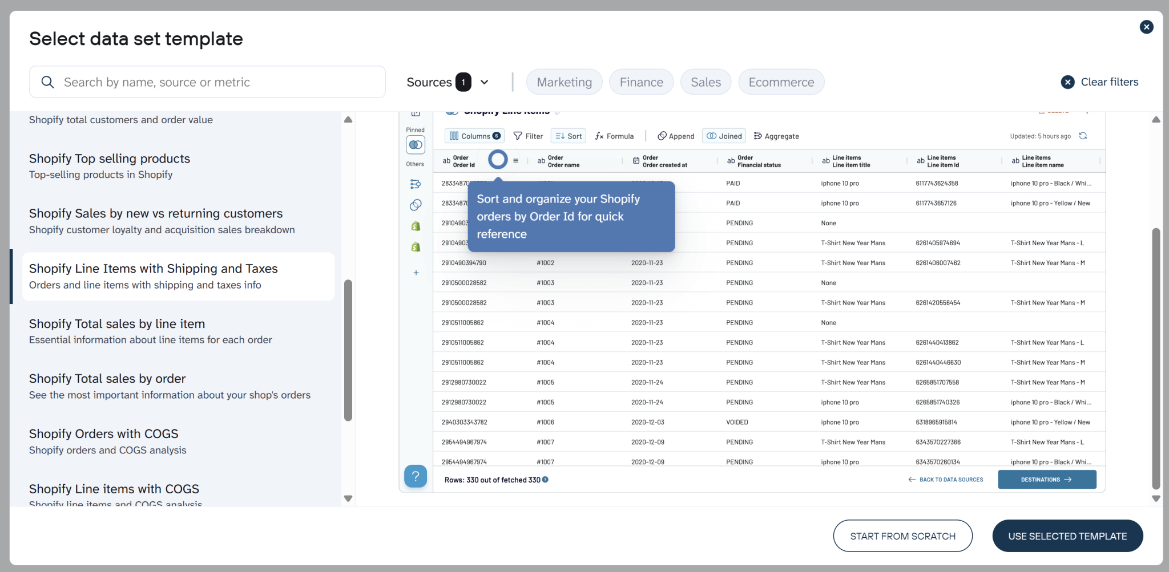The image size is (1169, 572).
Task: Open the Columns dropdown showing 6
Action: [474, 136]
